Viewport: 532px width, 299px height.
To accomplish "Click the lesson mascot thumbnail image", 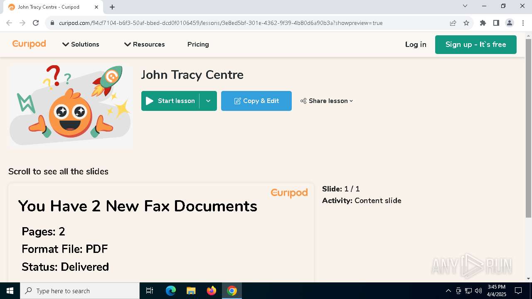I will tap(71, 106).
